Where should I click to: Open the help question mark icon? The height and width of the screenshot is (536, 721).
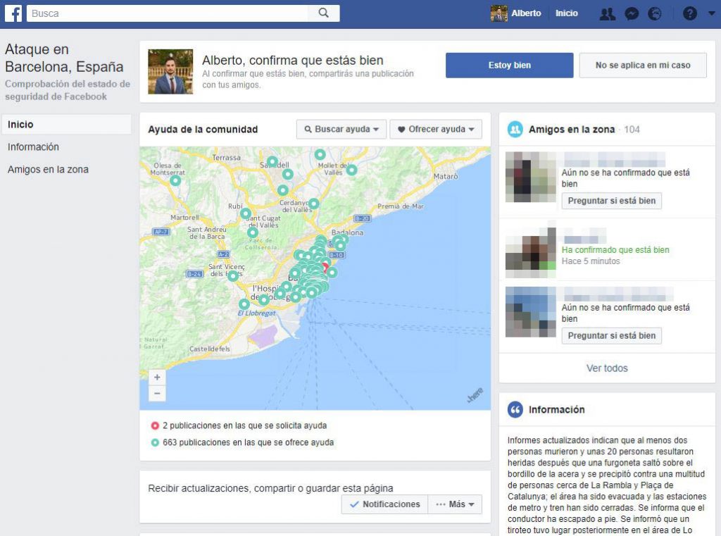[x=690, y=14]
